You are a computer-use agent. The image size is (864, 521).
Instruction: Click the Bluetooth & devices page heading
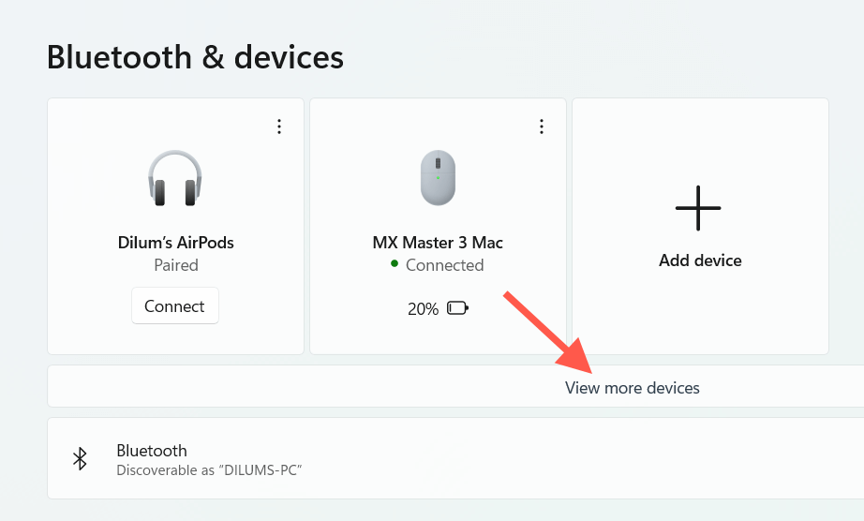195,57
